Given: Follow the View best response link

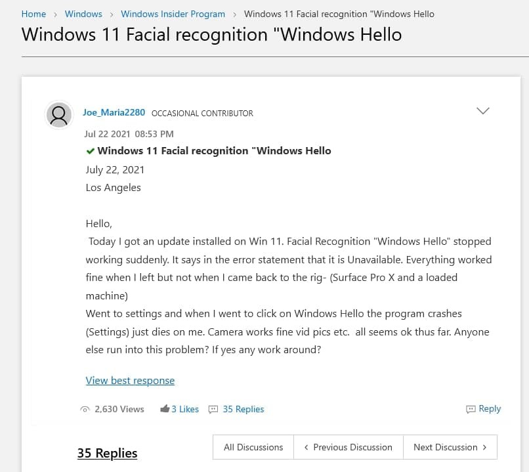Looking at the screenshot, I should click(x=130, y=381).
